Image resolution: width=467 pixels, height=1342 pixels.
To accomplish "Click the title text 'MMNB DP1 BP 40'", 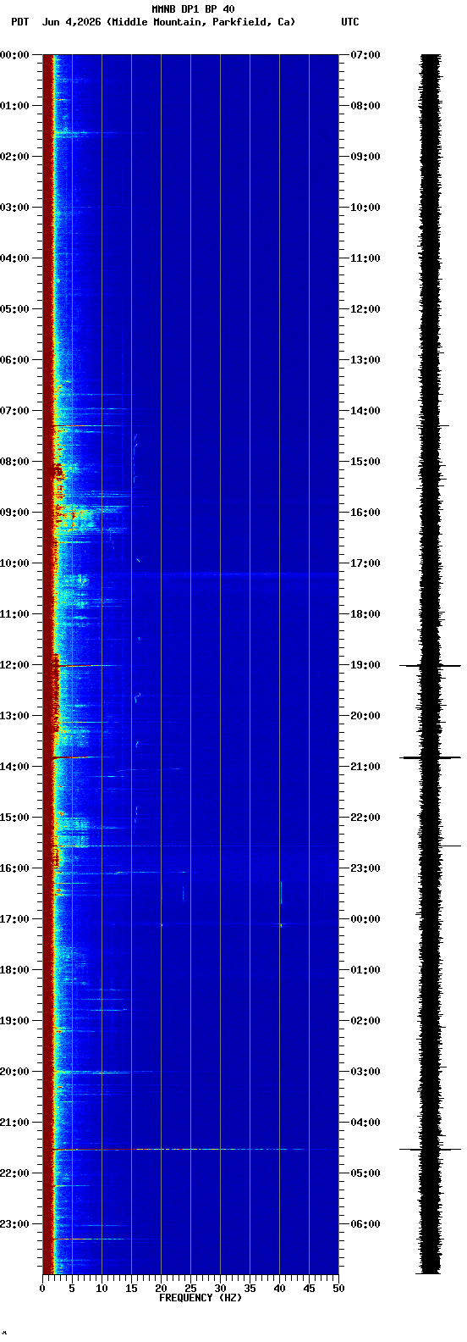I will coord(193,9).
